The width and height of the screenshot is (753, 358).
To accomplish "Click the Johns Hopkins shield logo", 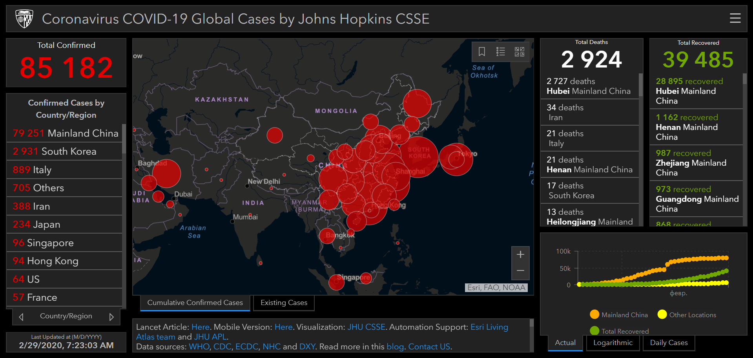I will coord(24,19).
